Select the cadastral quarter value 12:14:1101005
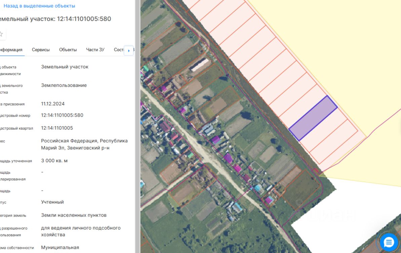401x253 pixels. 57,128
